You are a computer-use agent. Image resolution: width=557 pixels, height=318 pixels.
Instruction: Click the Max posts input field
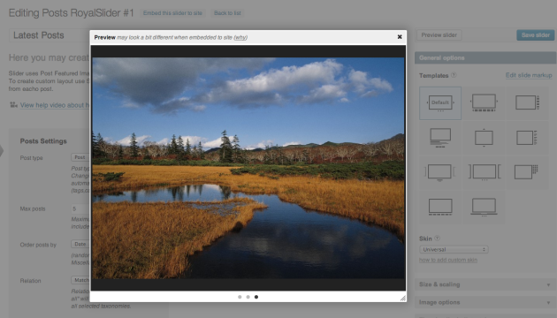[80, 208]
